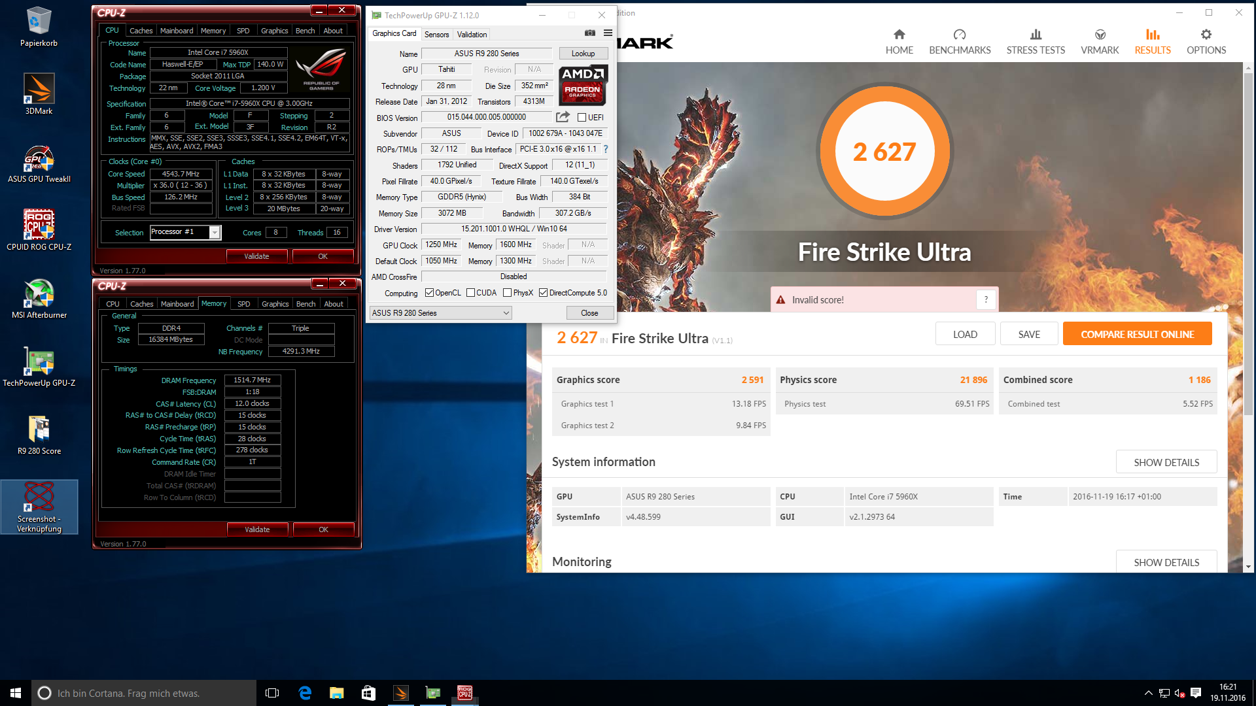Click BIOS version share/export icon in GPU-Z
This screenshot has width=1256, height=706.
pyautogui.click(x=563, y=117)
